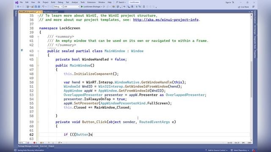
Task: Open the http://aka.ms/winui-project-info link
Action: point(166,20)
